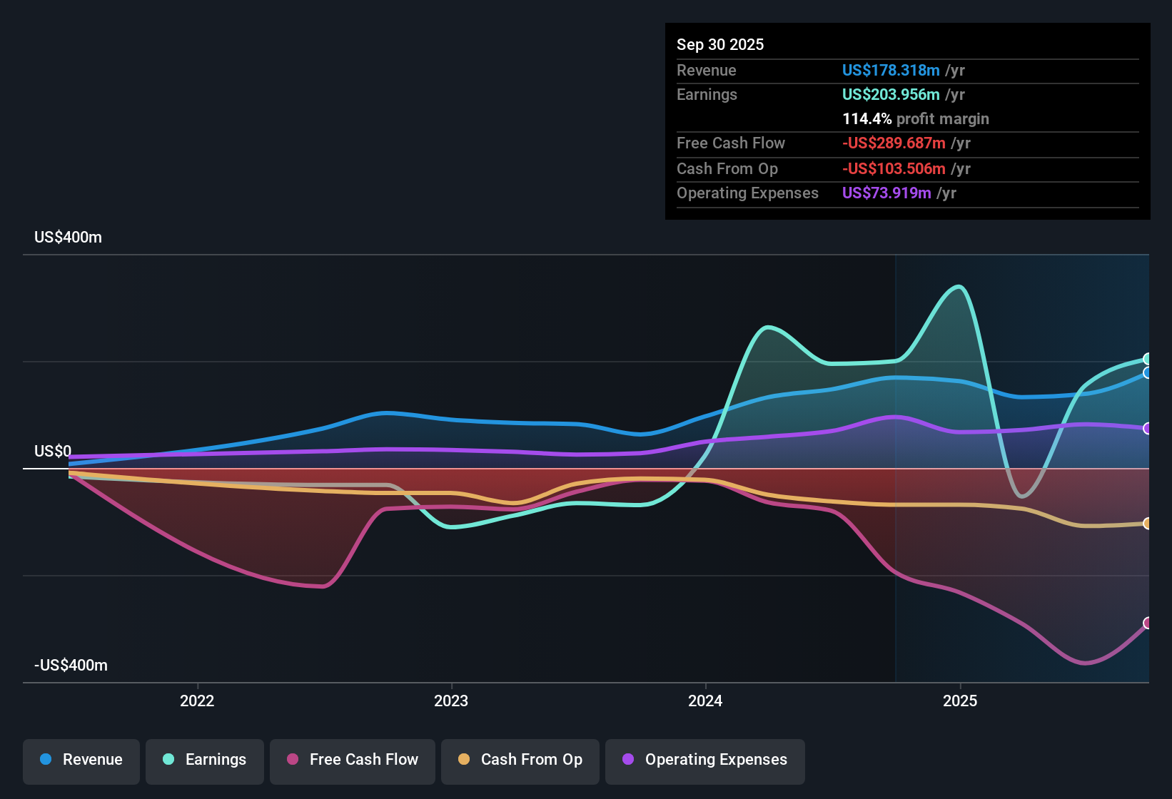Toggle the Earnings series off
This screenshot has height=799, width=1172.
(x=204, y=760)
